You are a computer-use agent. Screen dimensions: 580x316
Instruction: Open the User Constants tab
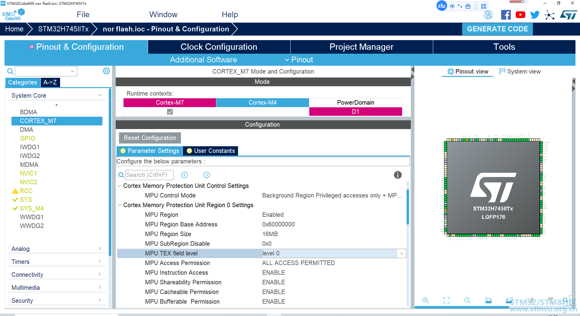(x=211, y=151)
